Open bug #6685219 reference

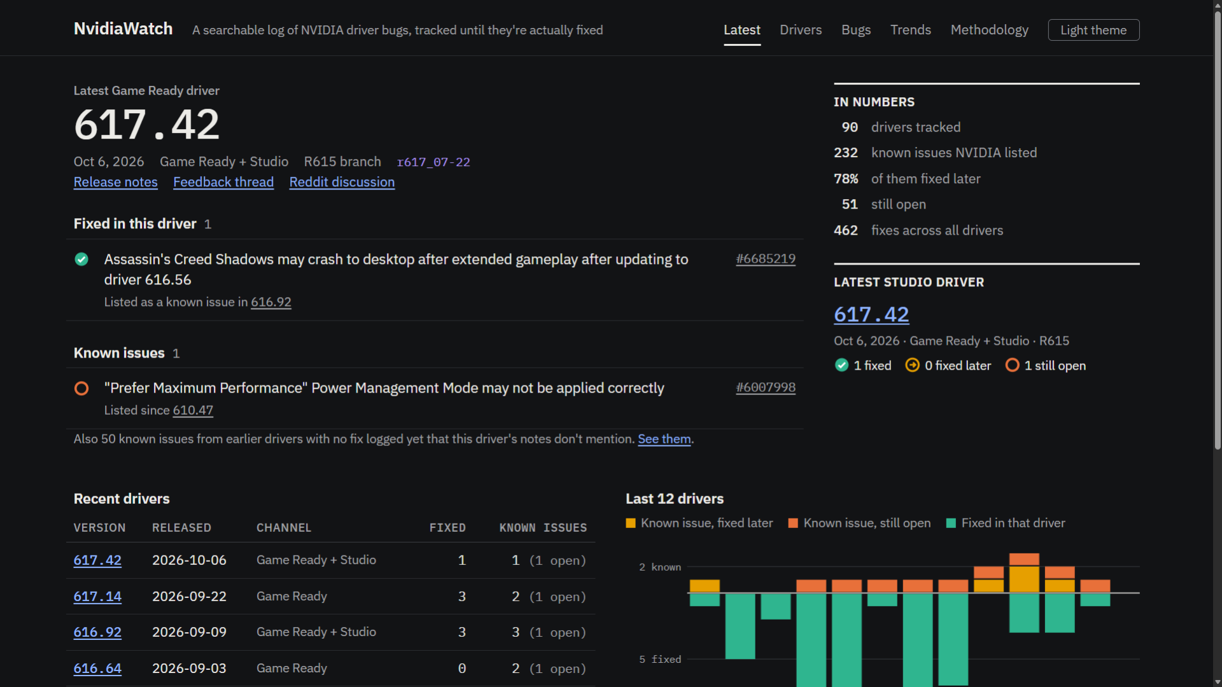pos(766,259)
